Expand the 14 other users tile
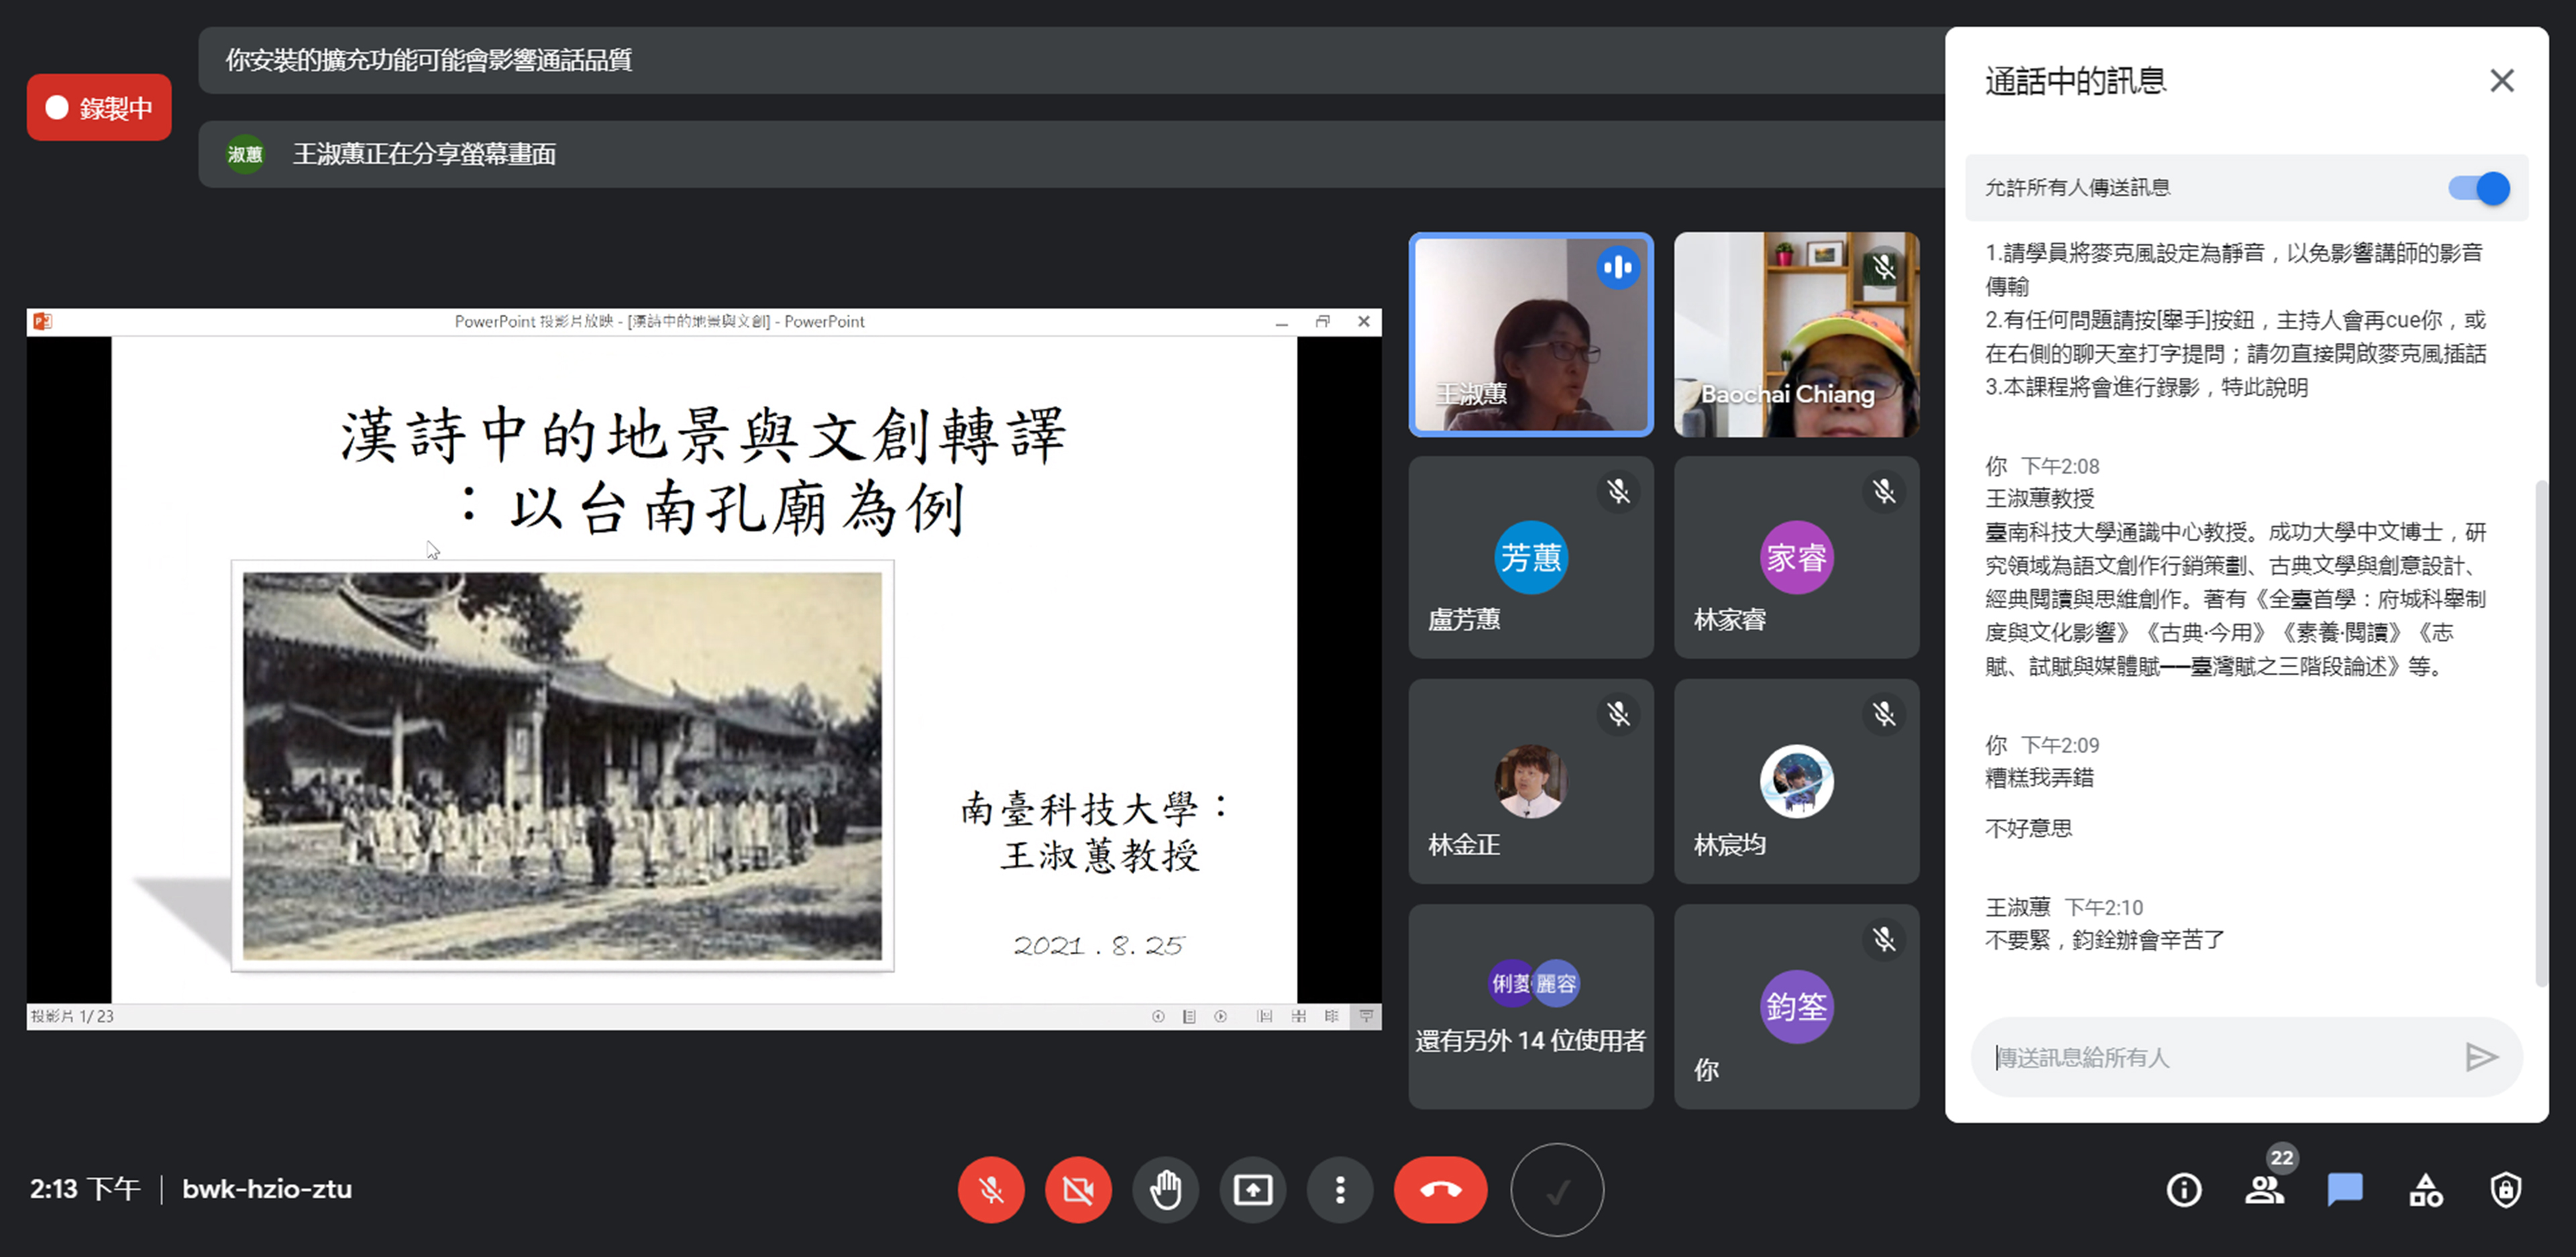The image size is (2576, 1257). (x=1530, y=1006)
